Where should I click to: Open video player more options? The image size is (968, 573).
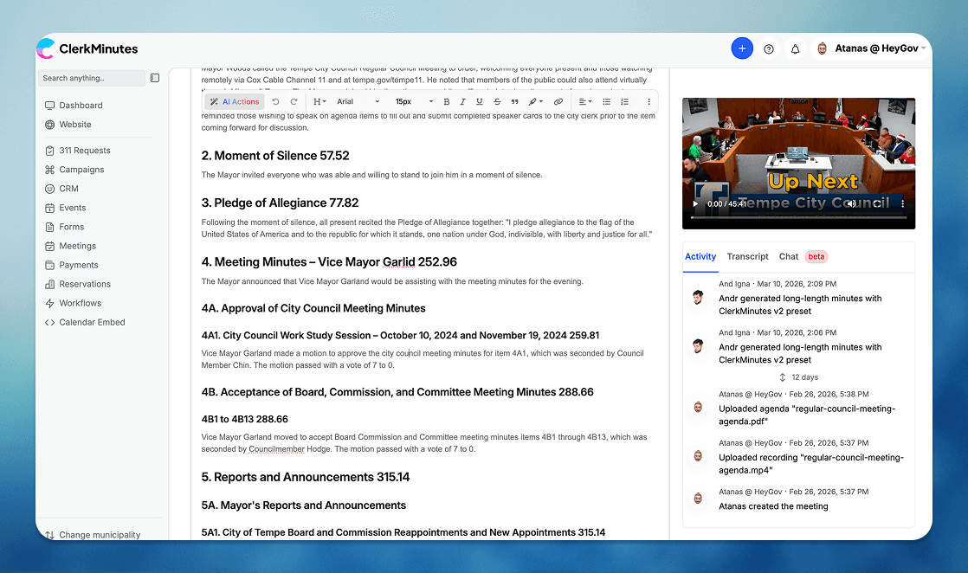(902, 203)
